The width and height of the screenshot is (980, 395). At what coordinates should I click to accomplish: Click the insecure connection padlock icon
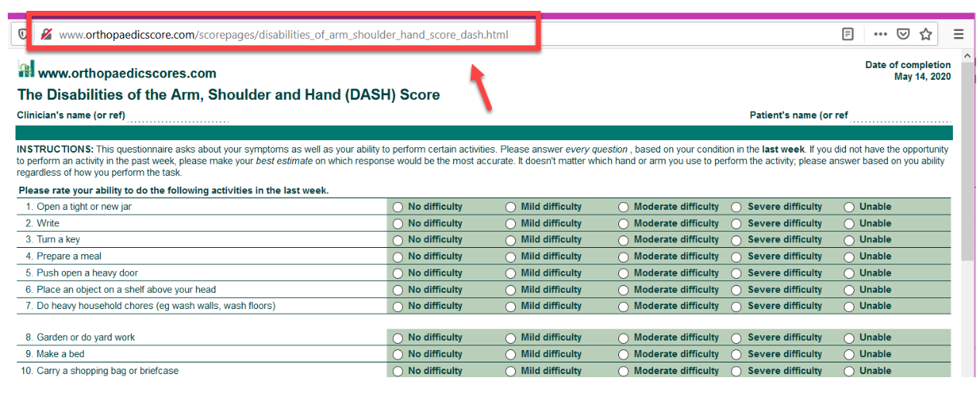pos(46,34)
